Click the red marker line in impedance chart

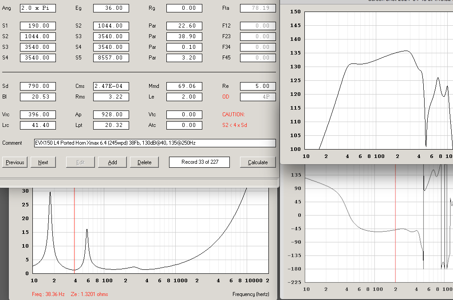coord(74,231)
